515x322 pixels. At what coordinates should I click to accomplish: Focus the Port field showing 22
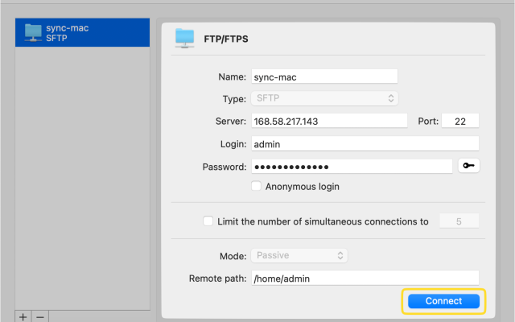460,121
